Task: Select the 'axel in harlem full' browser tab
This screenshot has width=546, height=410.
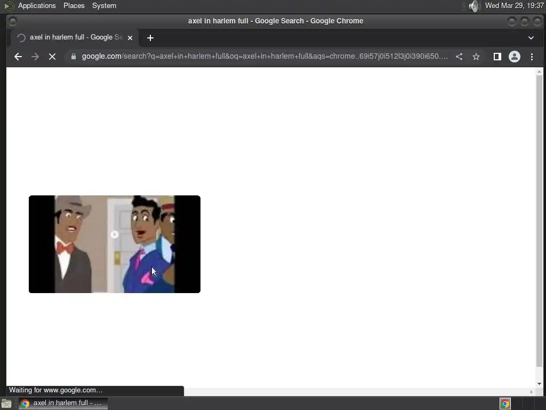Action: (x=74, y=37)
